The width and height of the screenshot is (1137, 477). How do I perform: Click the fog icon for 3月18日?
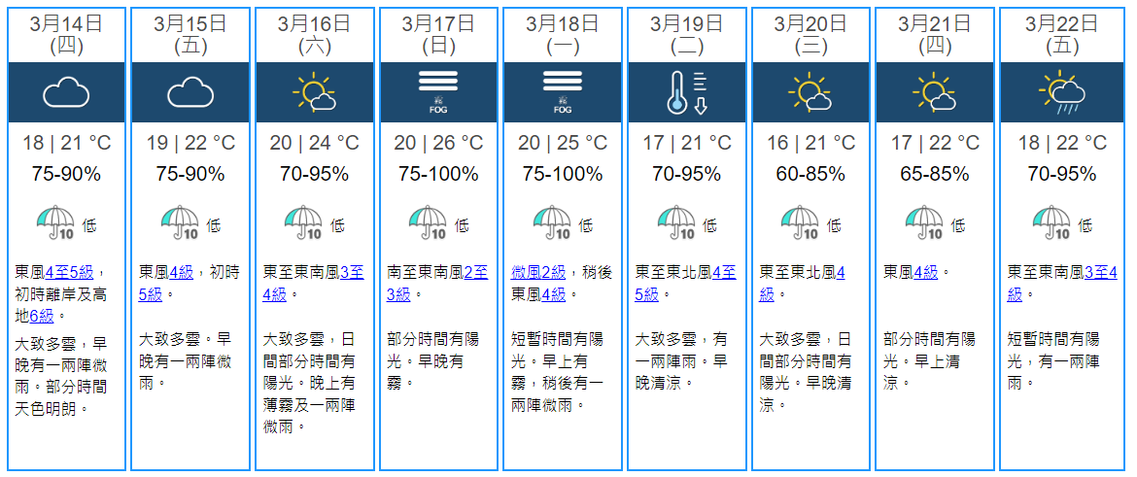coord(563,93)
